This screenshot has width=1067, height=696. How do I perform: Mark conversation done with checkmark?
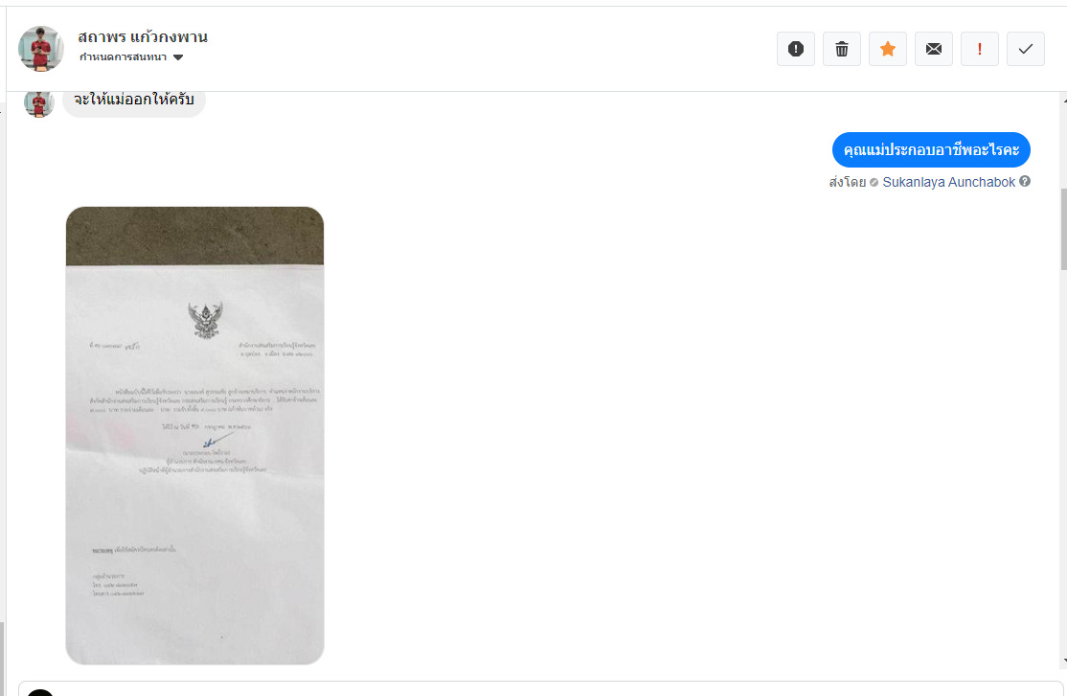1026,49
